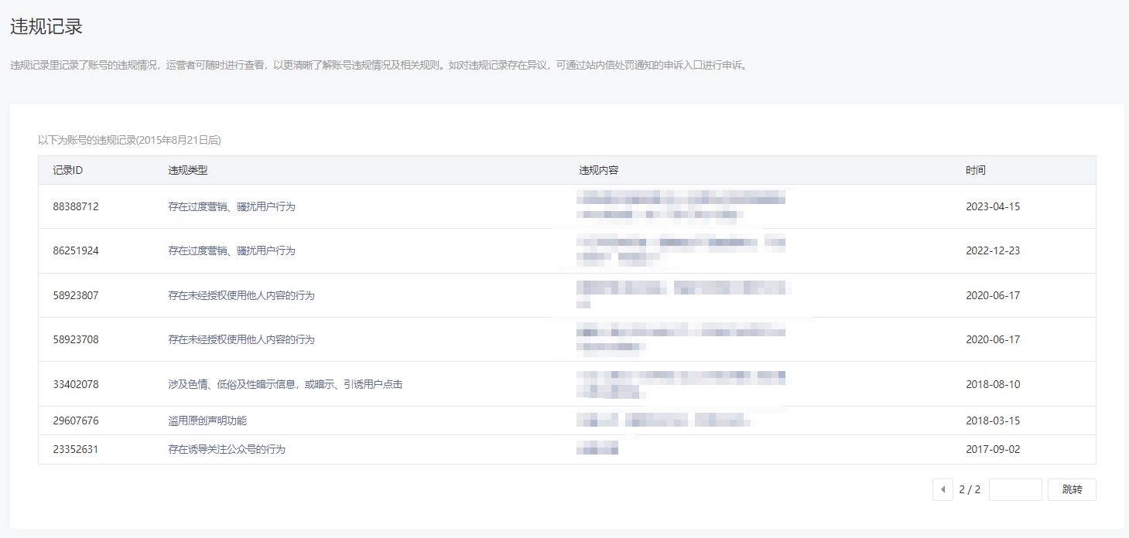
Task: Open violation type link for record 86251924
Action: pos(231,251)
